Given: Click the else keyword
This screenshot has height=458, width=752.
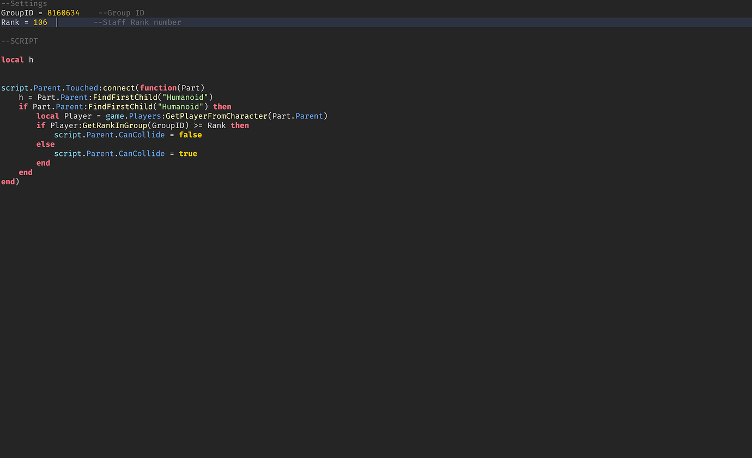Looking at the screenshot, I should pyautogui.click(x=45, y=144).
